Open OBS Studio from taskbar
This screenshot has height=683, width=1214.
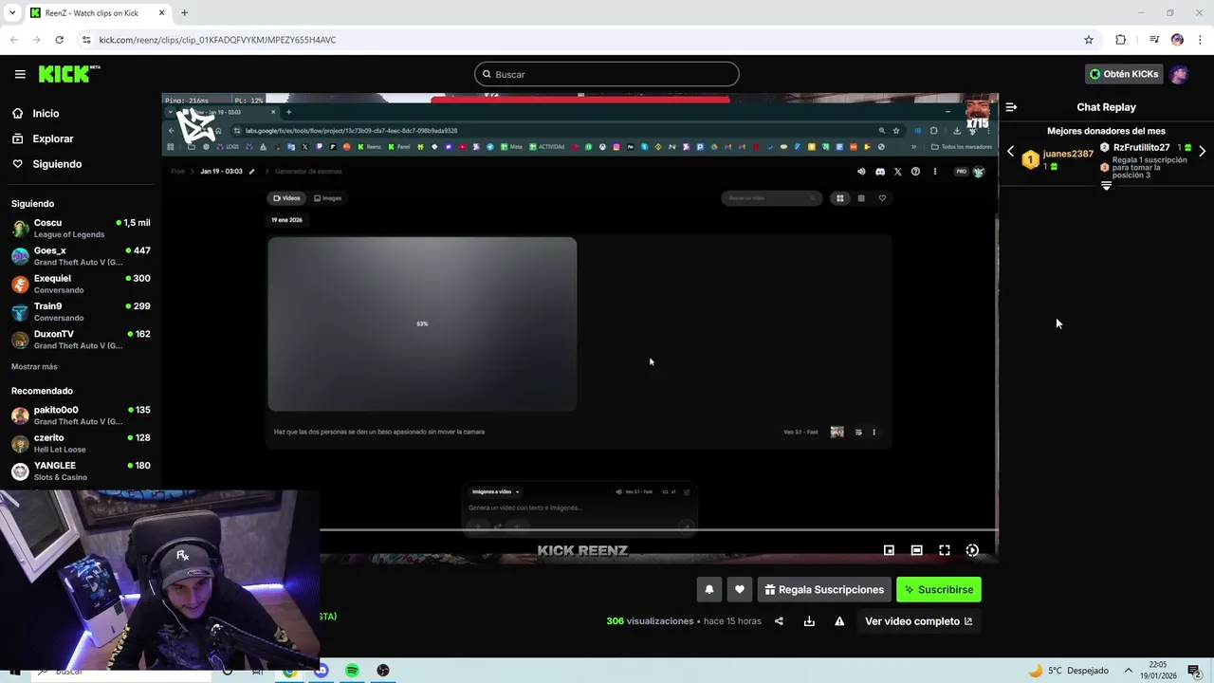click(x=383, y=671)
